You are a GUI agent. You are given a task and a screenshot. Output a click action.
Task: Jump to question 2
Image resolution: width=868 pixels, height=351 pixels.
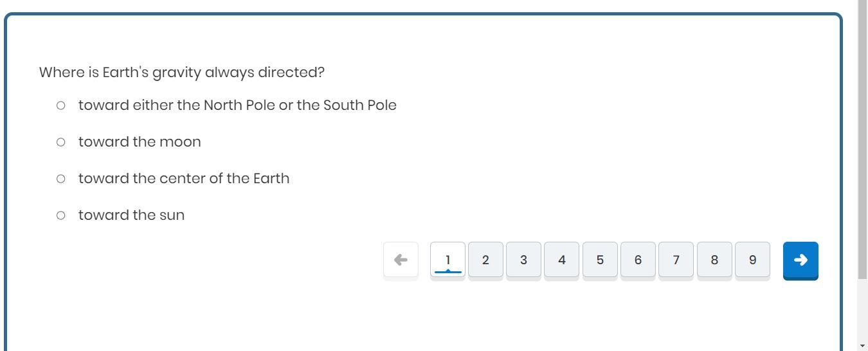click(485, 260)
